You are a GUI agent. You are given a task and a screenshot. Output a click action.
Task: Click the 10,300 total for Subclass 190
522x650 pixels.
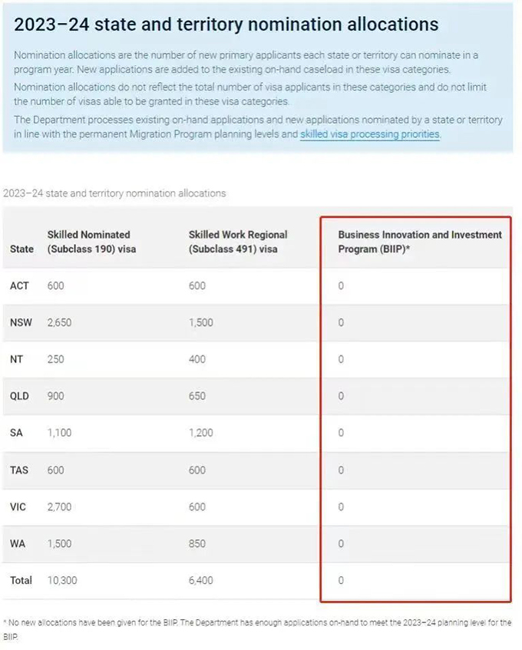(x=62, y=581)
